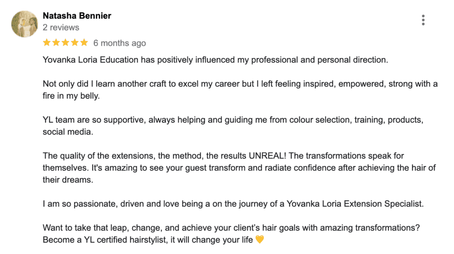Open the three-dot review options menu
This screenshot has height=254, width=454.
pyautogui.click(x=423, y=20)
